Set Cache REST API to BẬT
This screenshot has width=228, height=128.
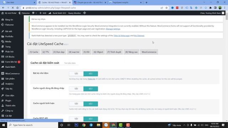coord(90,119)
